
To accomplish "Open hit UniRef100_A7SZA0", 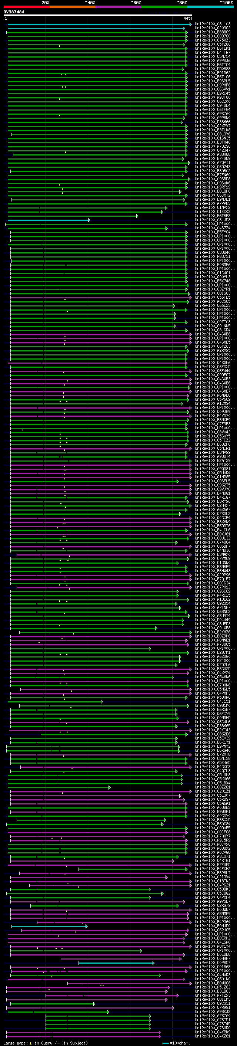I will click(213, 1016).
